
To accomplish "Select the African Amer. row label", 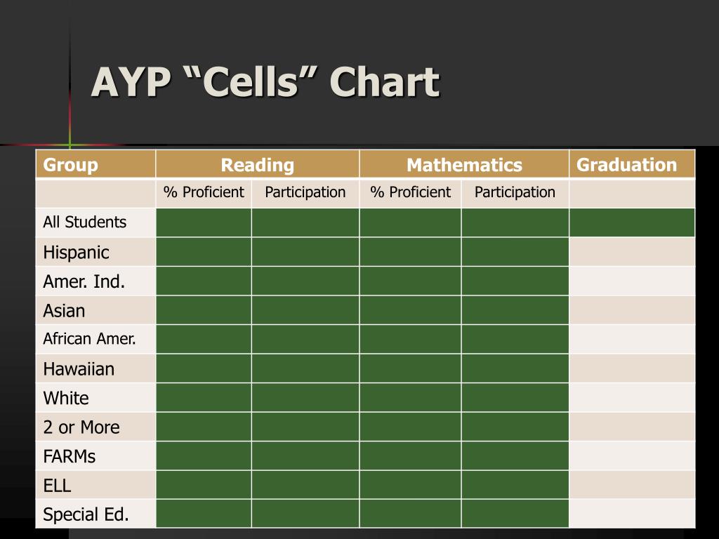I will coord(89,339).
